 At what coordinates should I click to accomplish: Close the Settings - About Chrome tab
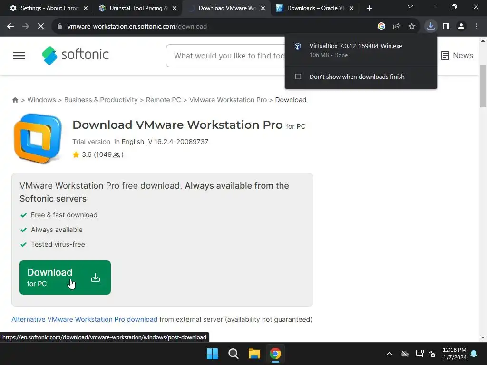tap(86, 8)
